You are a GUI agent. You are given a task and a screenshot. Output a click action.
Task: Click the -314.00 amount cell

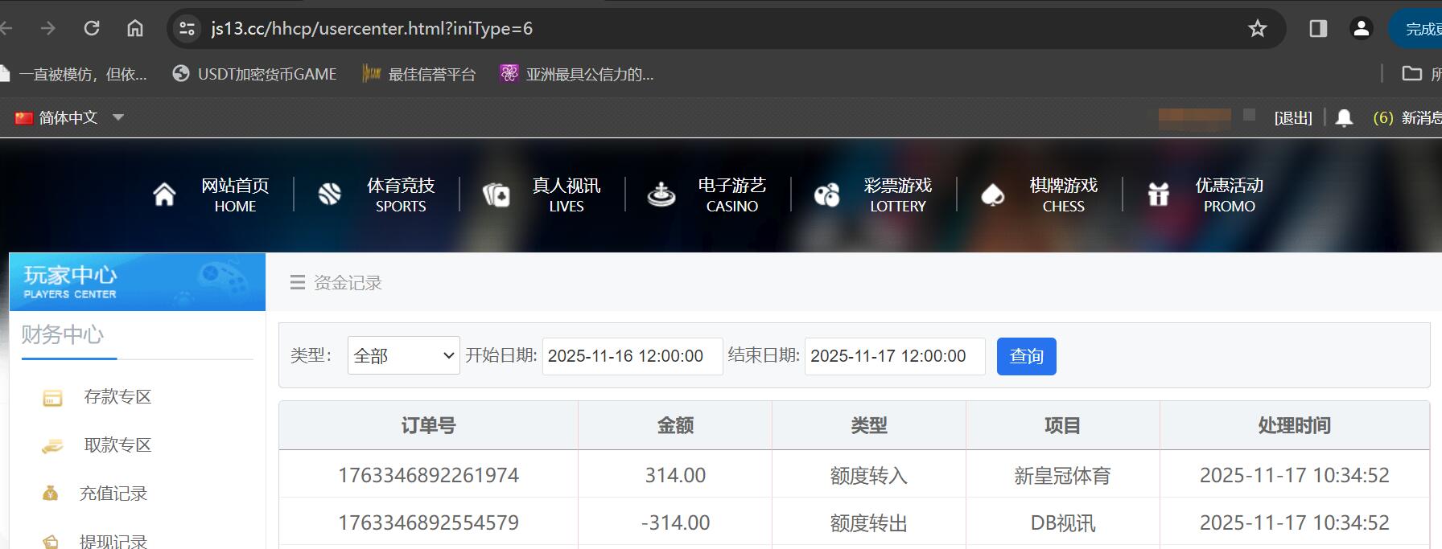pos(675,522)
